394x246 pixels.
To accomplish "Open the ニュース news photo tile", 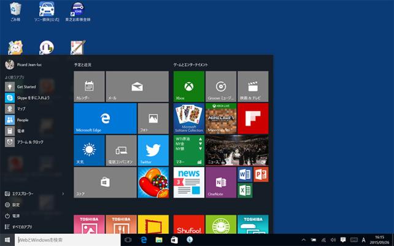I will (237, 150).
